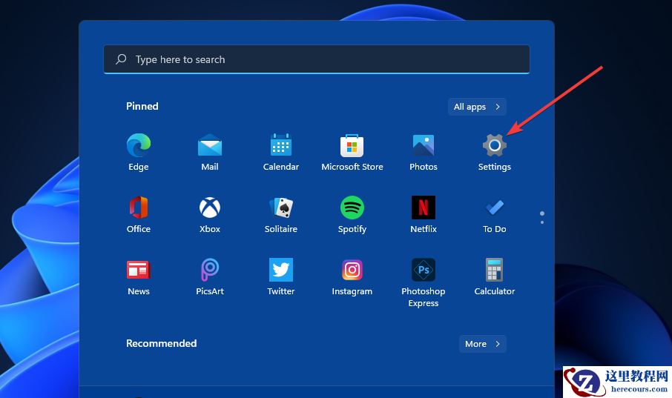The height and width of the screenshot is (398, 672).
Task: Launch the Calculator app
Action: [494, 276]
